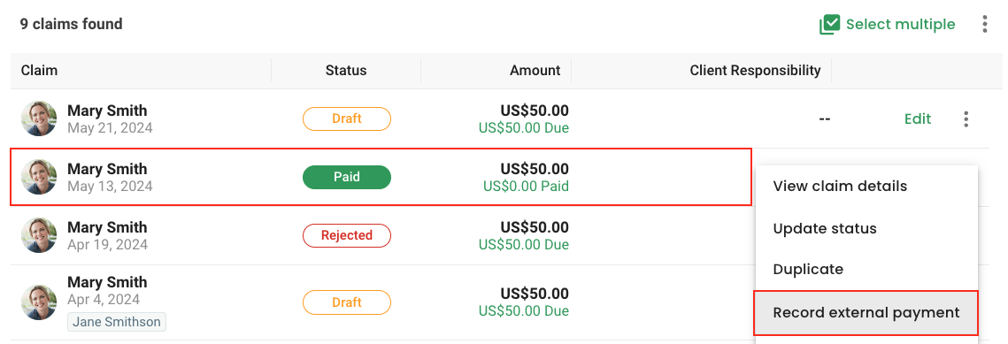Click Edit link on the Draft claim

[918, 118]
